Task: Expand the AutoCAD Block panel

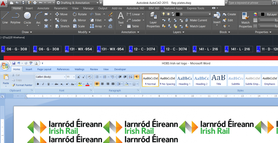Action: point(225,32)
